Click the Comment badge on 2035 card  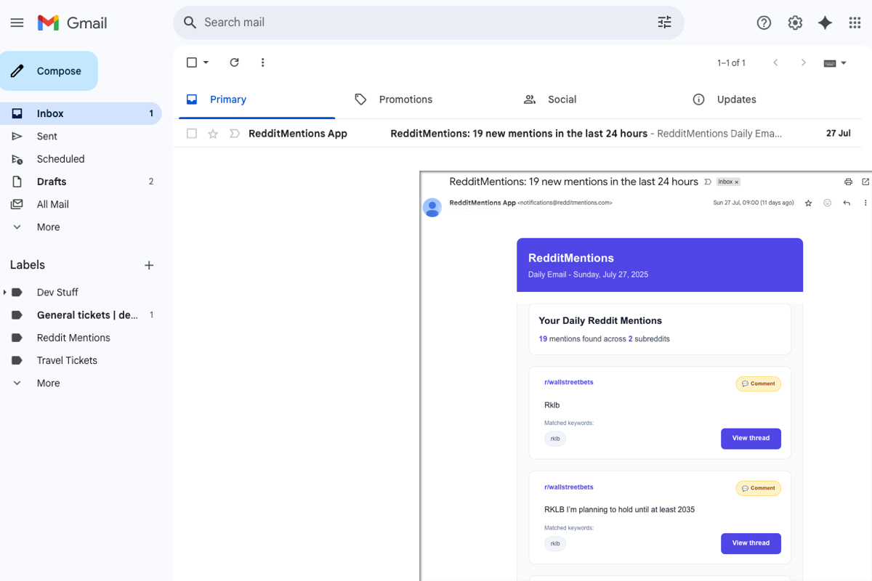point(759,488)
